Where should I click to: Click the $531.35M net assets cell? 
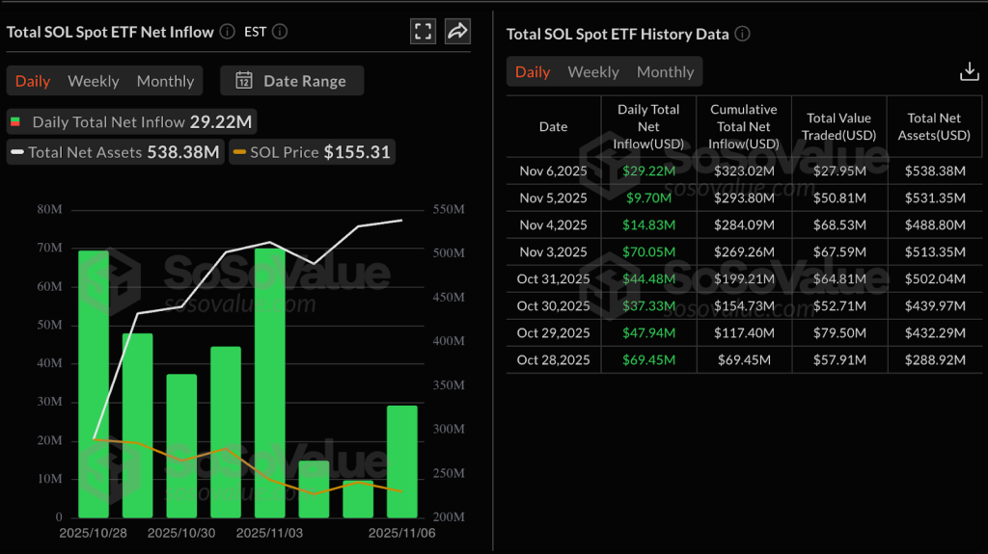[935, 198]
